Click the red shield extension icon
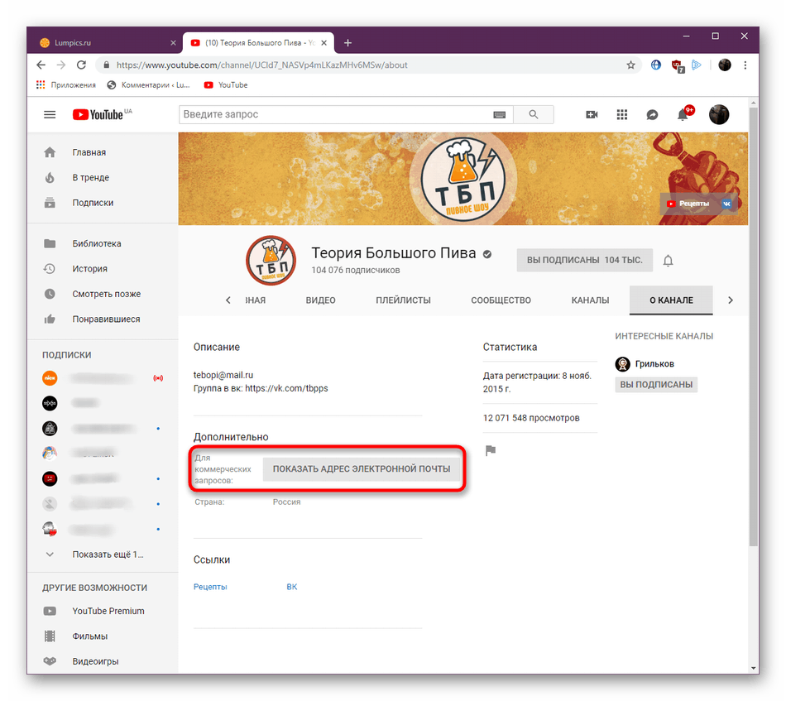This screenshot has width=786, height=701. 678,65
